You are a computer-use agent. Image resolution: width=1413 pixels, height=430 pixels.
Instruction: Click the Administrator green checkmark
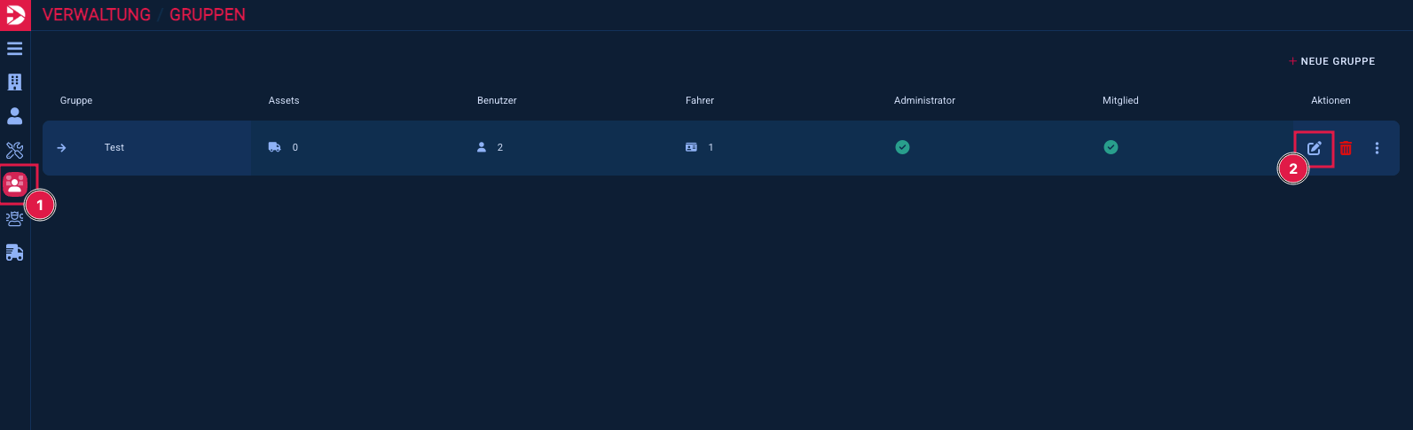tap(902, 147)
